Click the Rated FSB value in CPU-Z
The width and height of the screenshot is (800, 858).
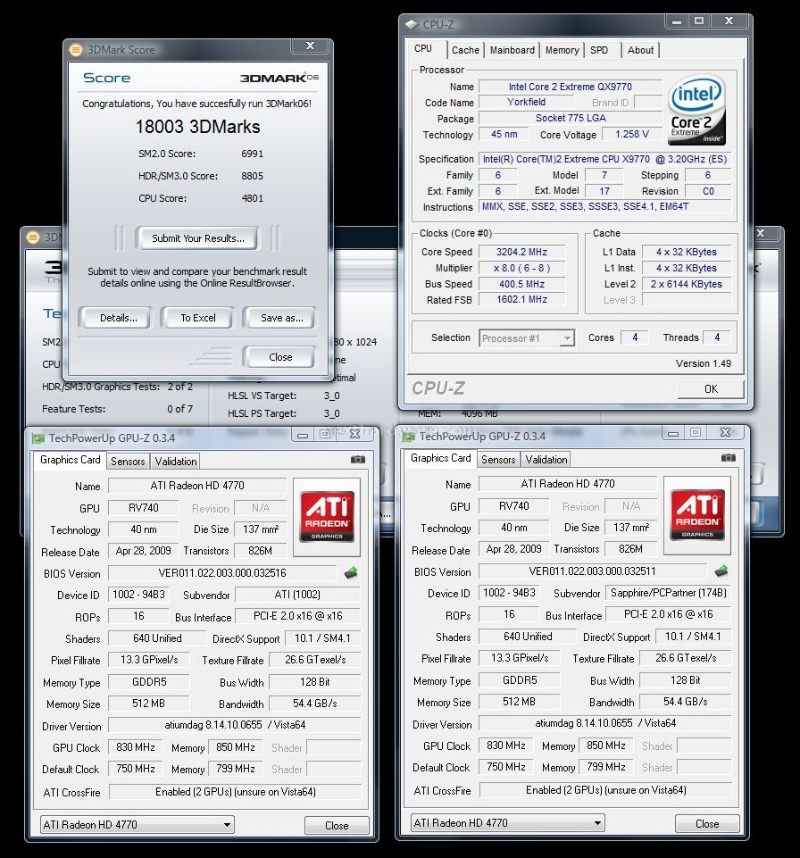click(522, 299)
